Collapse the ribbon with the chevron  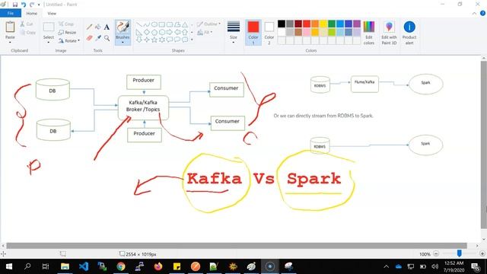click(x=474, y=14)
